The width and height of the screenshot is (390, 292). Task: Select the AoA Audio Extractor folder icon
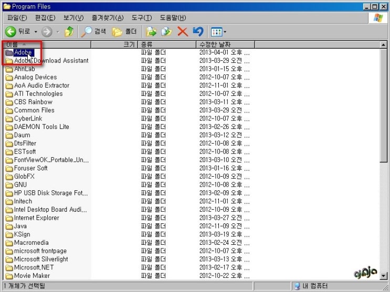9,86
